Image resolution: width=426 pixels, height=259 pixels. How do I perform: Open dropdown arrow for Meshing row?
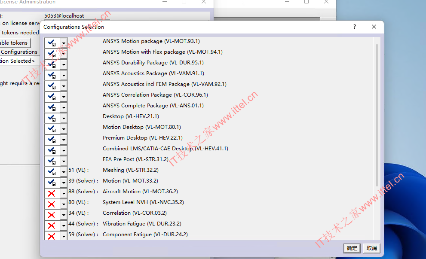64,172
